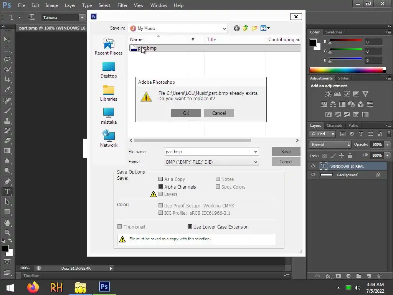The height and width of the screenshot is (295, 393).
Task: Select the Eyedropper tool
Action: tap(7, 89)
